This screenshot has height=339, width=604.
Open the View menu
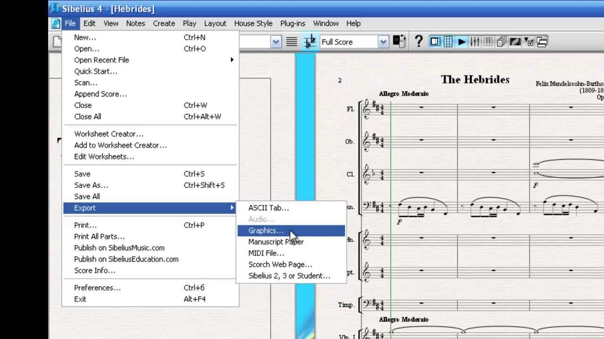coord(111,23)
